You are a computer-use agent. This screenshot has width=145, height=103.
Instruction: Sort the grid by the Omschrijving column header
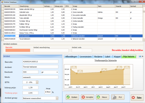click(x=31, y=6)
